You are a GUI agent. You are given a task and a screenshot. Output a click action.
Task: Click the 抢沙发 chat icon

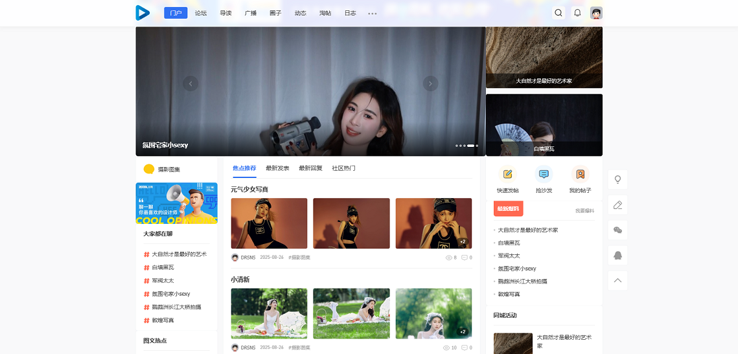544,174
